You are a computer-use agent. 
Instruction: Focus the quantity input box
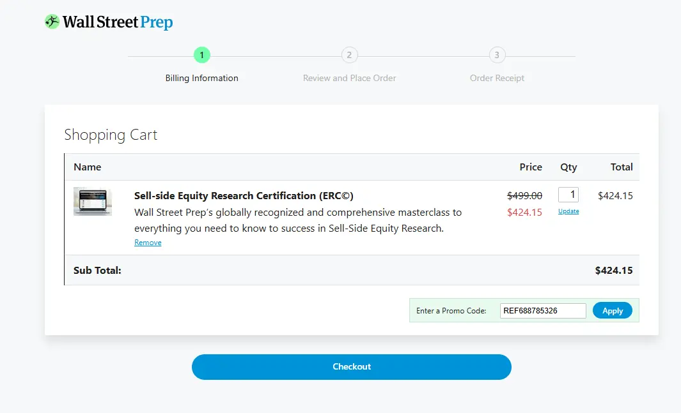(568, 195)
